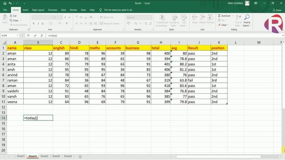Screen dimensions: 285x160
Task: Switch to the Page Layout tab
Action: (38, 10)
